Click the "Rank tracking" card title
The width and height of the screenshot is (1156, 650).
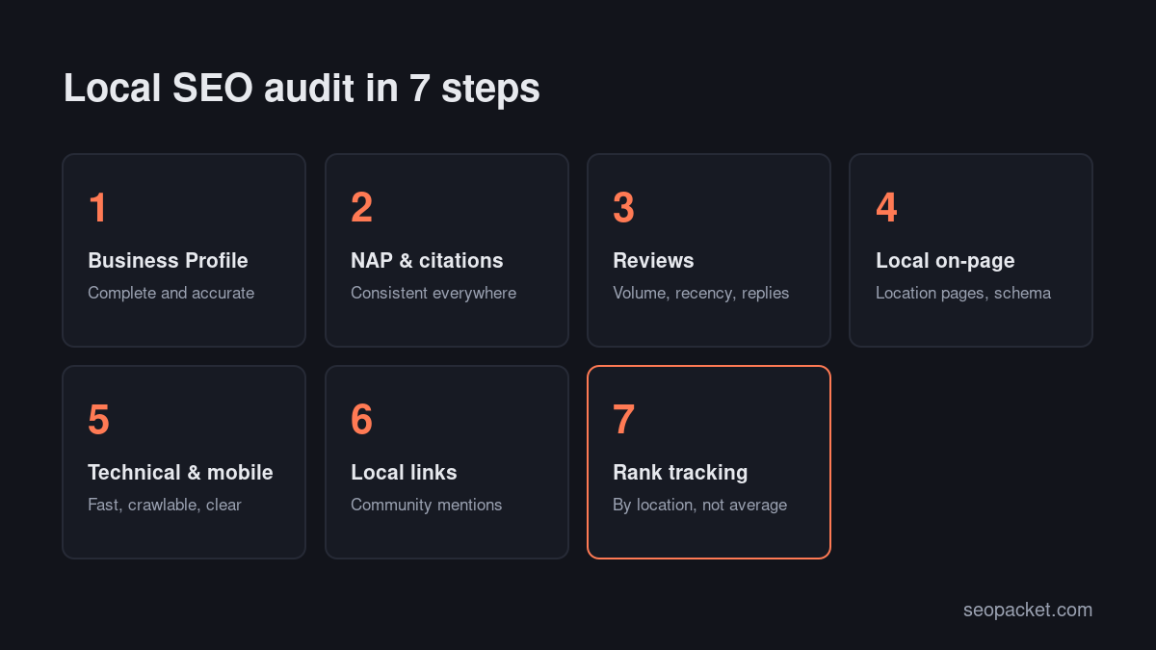pos(680,473)
